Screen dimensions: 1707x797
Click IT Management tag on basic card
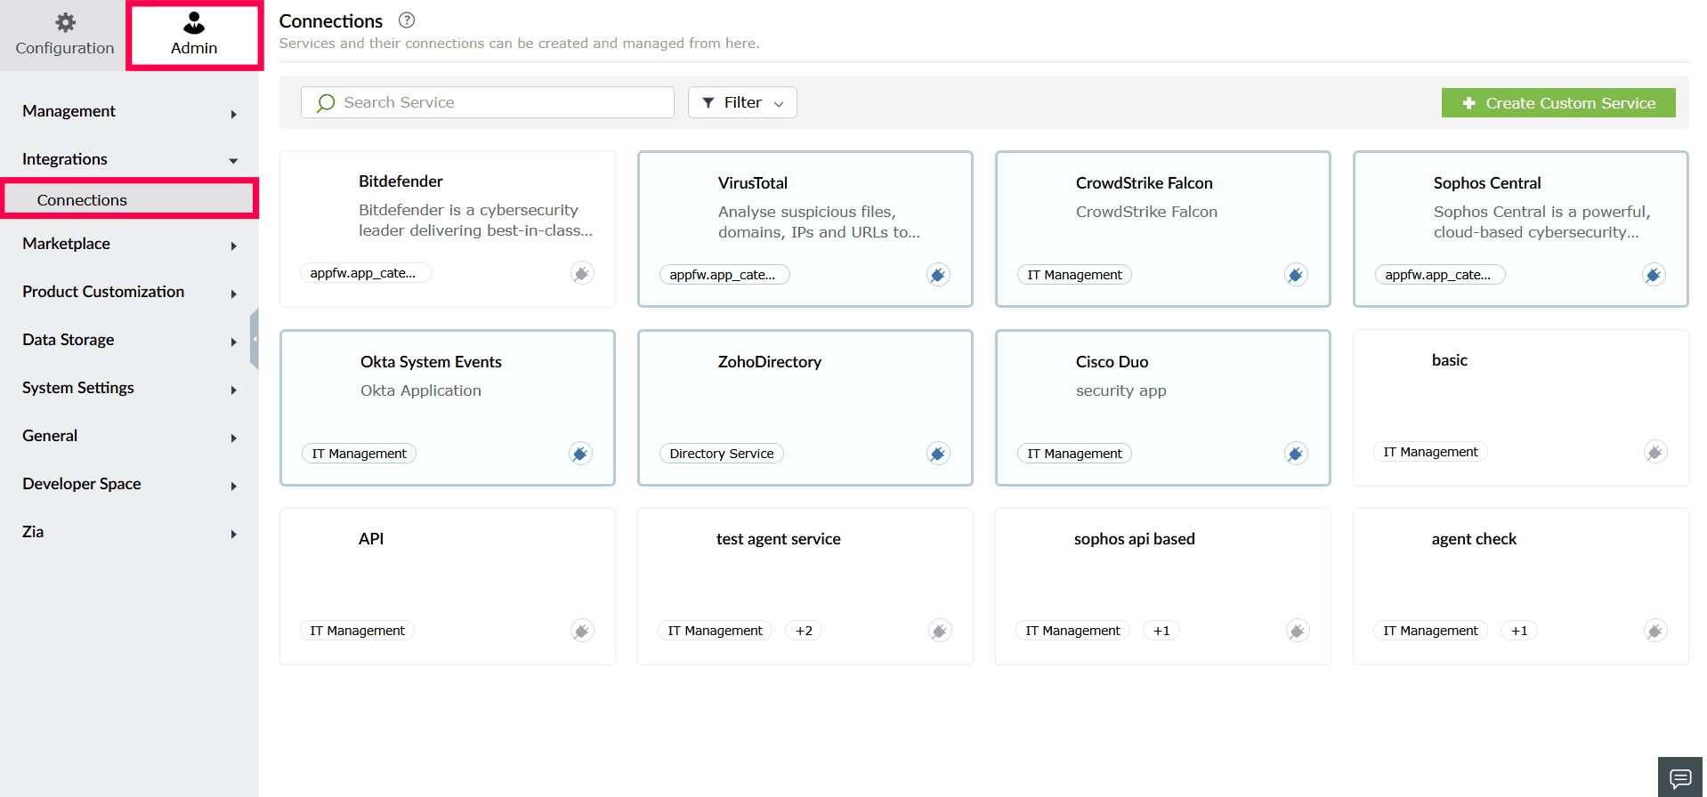coord(1430,452)
